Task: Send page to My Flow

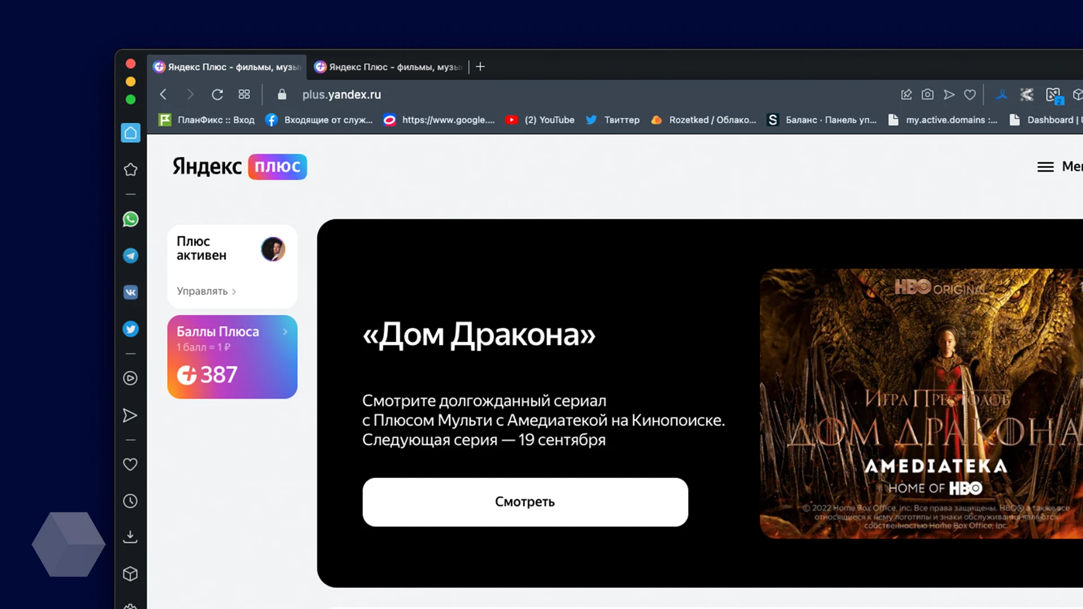Action: [x=949, y=94]
